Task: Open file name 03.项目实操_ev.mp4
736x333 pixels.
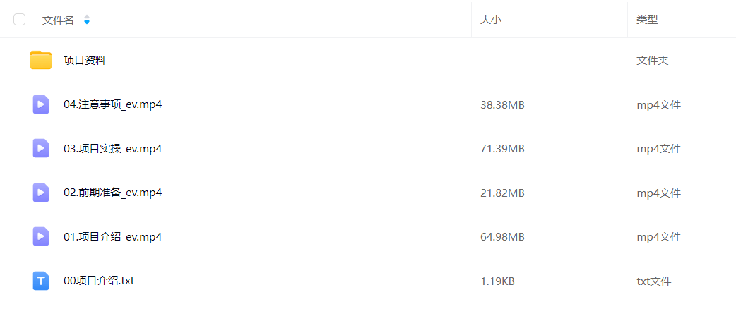Action: (x=112, y=149)
